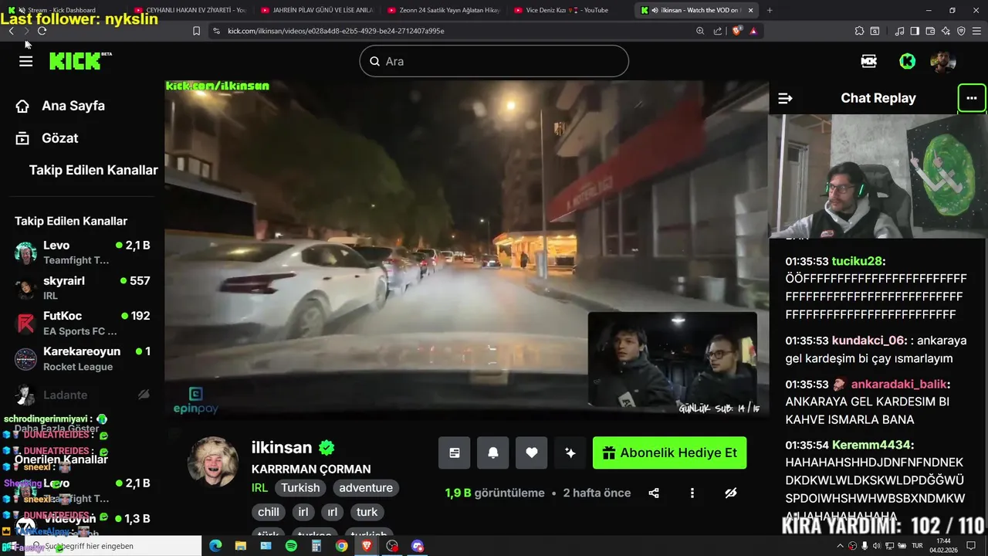The image size is (988, 556).
Task: Collapse the Chat Replay panel
Action: [x=785, y=98]
